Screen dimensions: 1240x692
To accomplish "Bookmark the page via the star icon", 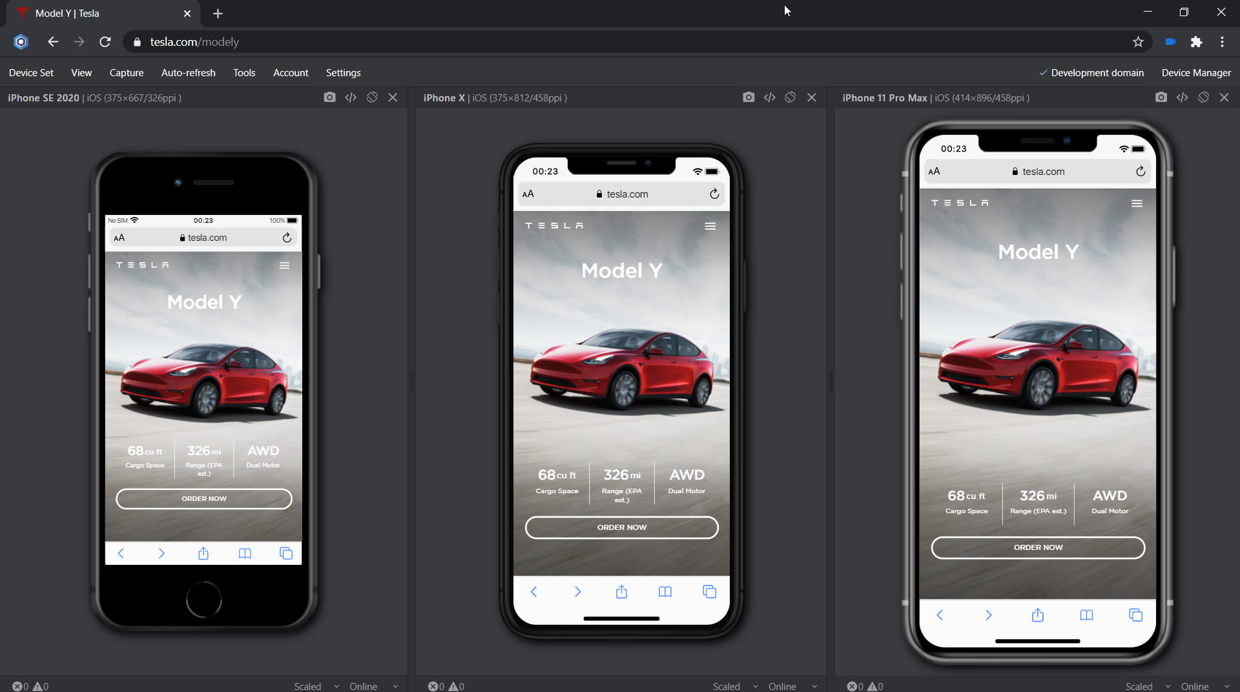I will (x=1138, y=41).
